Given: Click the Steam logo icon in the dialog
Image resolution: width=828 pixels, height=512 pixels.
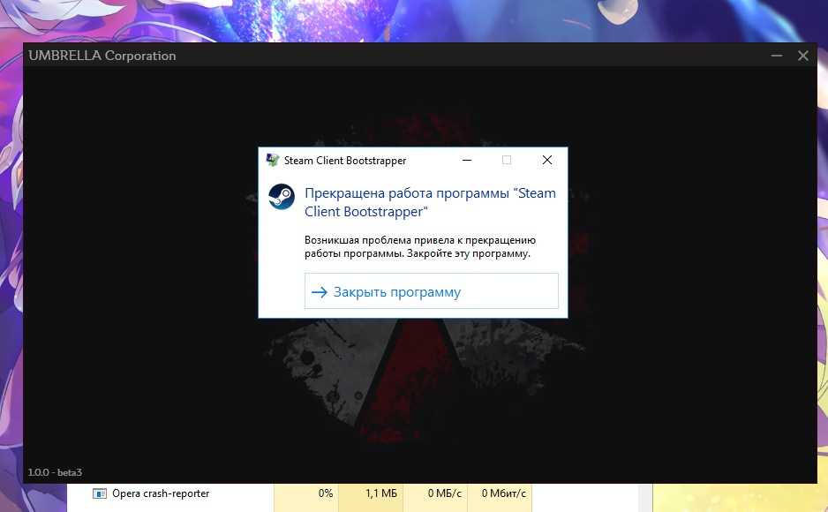Looking at the screenshot, I should click(282, 197).
